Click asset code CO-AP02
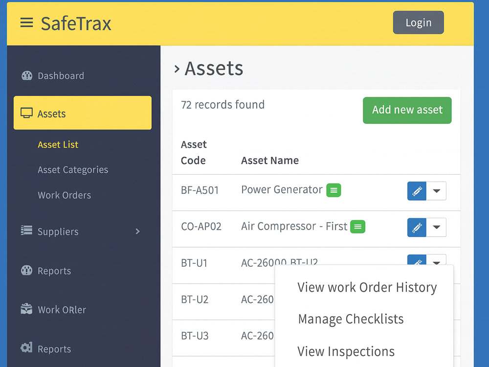 click(201, 226)
